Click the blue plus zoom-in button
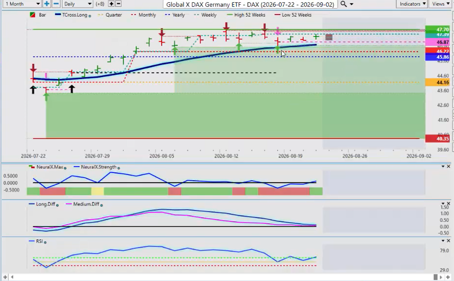Image resolution: width=454 pixels, height=281 pixels. (x=46, y=4)
